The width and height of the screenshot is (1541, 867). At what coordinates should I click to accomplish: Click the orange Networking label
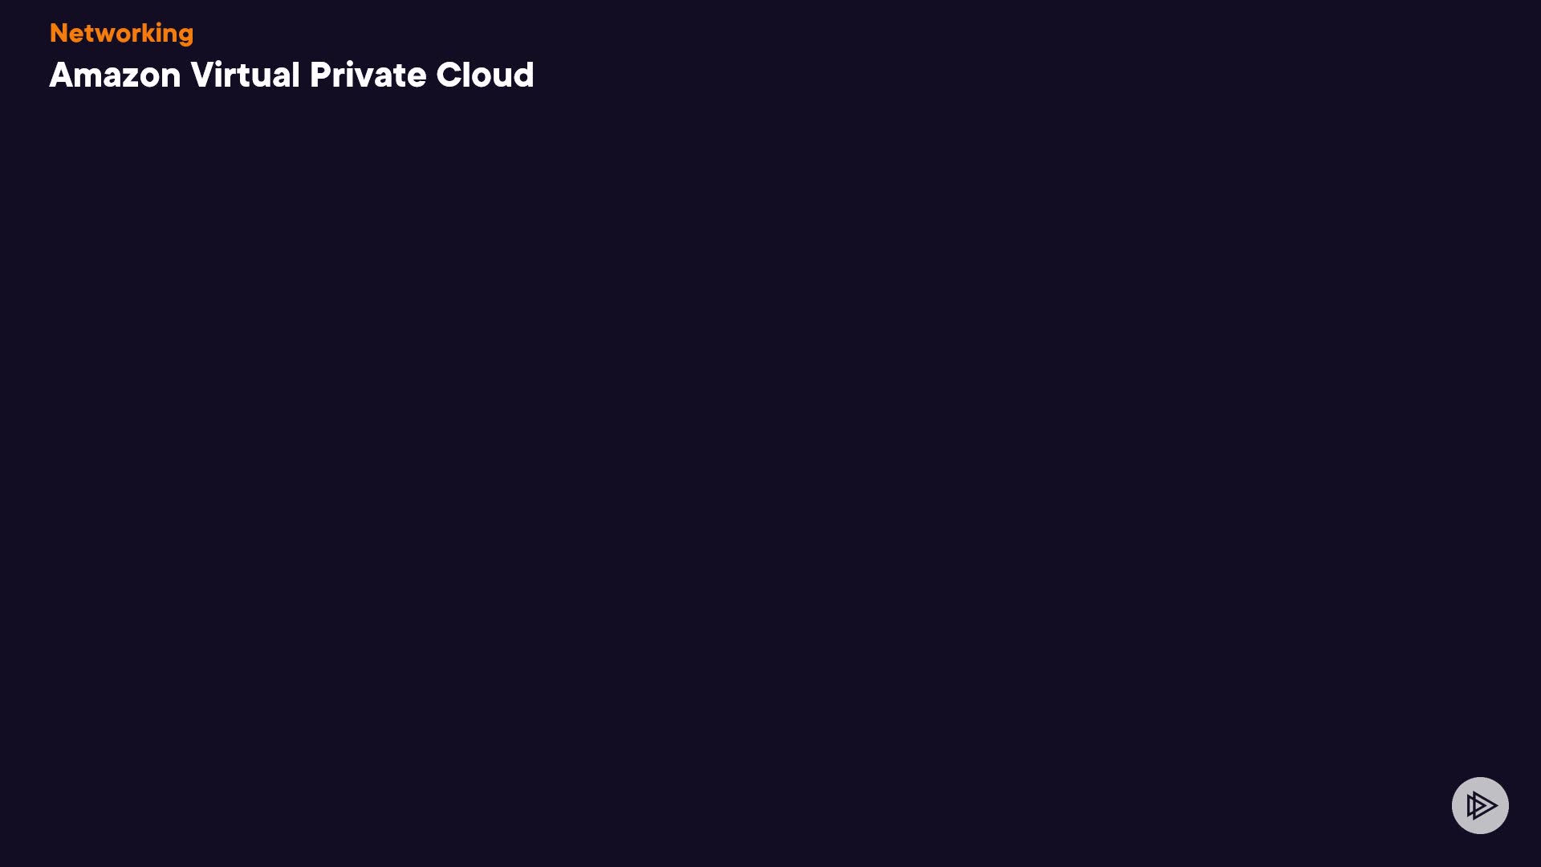pos(121,34)
